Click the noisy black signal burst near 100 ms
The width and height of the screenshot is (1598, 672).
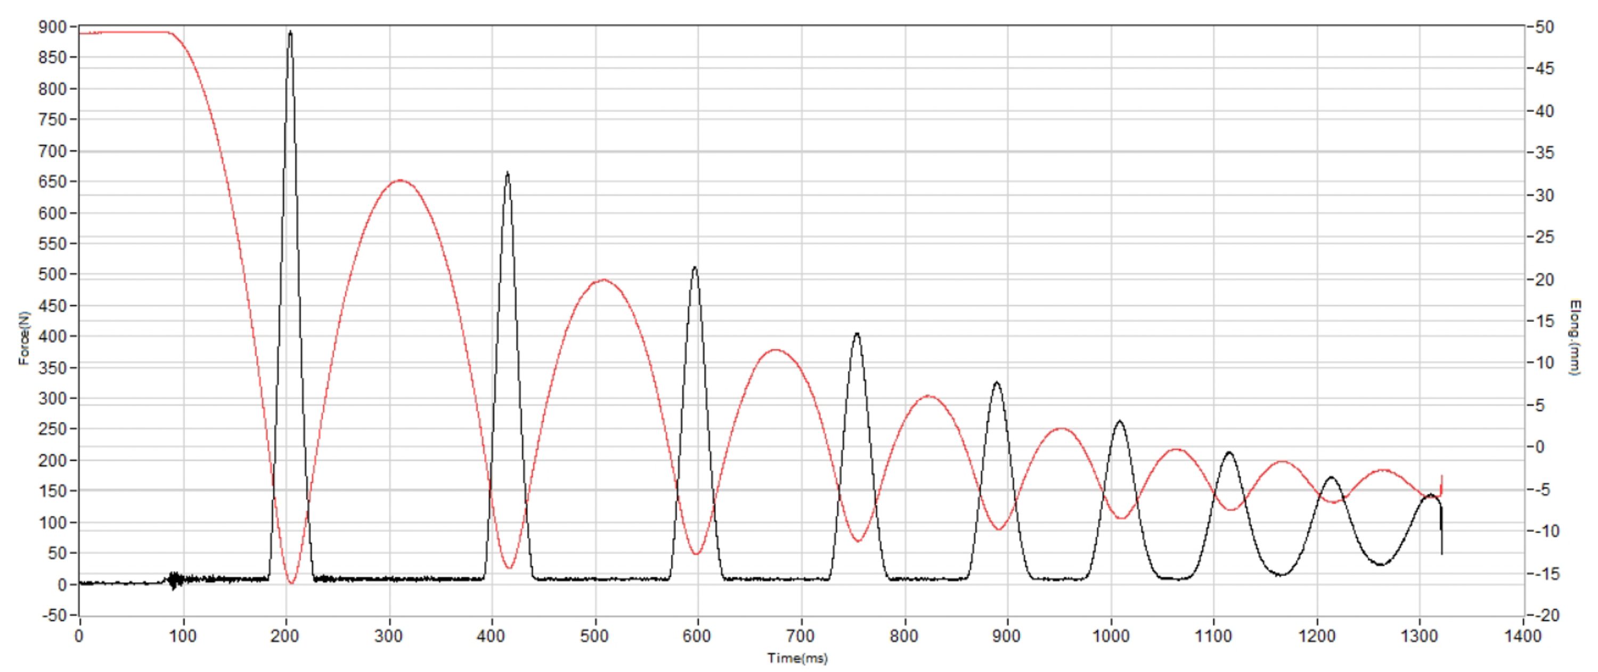[174, 580]
